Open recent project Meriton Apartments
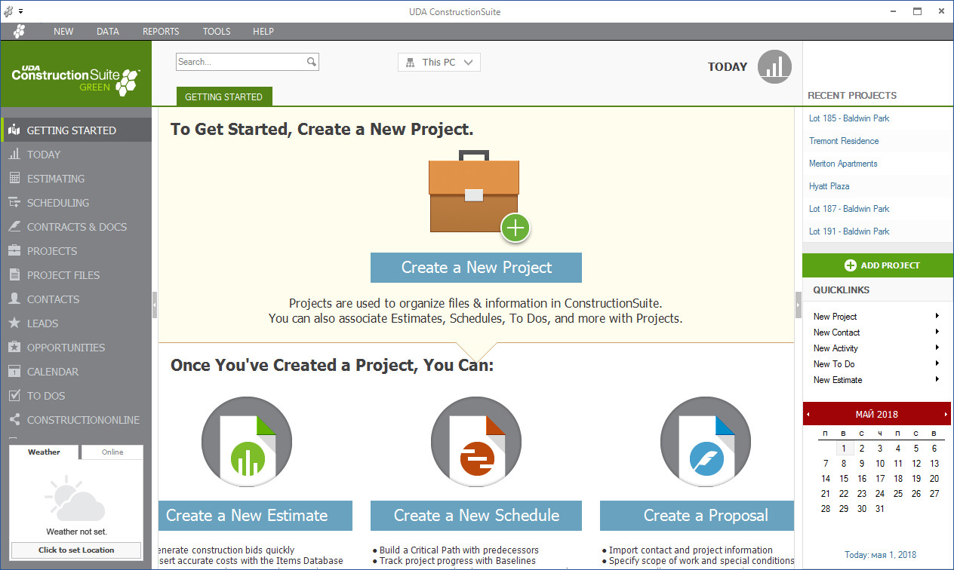The width and height of the screenshot is (954, 570). coord(843,164)
